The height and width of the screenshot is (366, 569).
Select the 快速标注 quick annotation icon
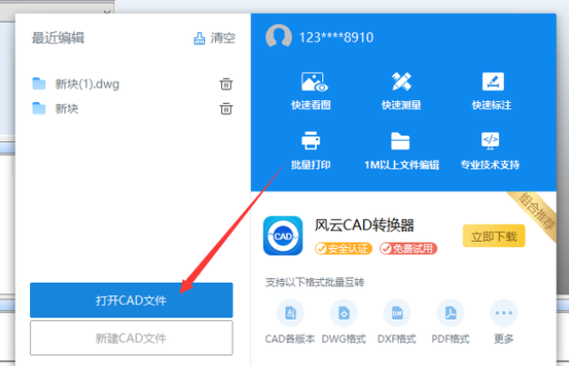pos(493,82)
